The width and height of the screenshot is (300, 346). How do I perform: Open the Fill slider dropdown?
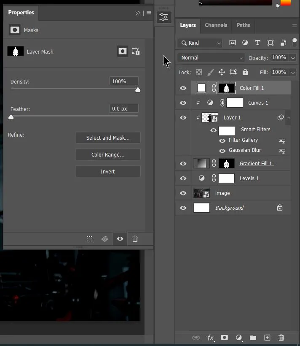tap(293, 73)
